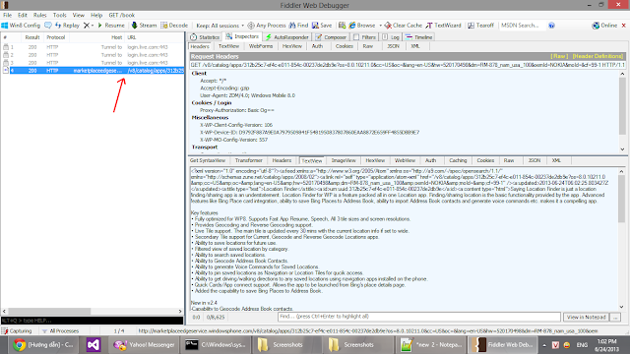630x354 pixels.
Task: Switch to the AutoResponder tab
Action: (x=286, y=37)
